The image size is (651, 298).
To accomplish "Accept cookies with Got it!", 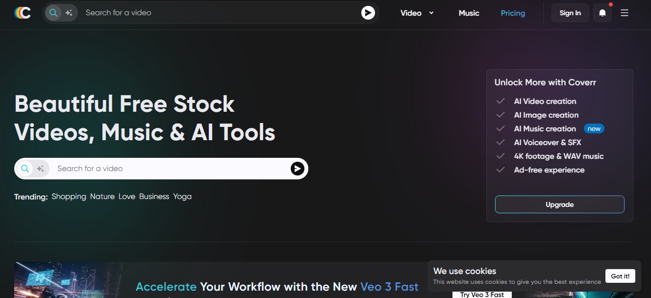I will pyautogui.click(x=620, y=276).
